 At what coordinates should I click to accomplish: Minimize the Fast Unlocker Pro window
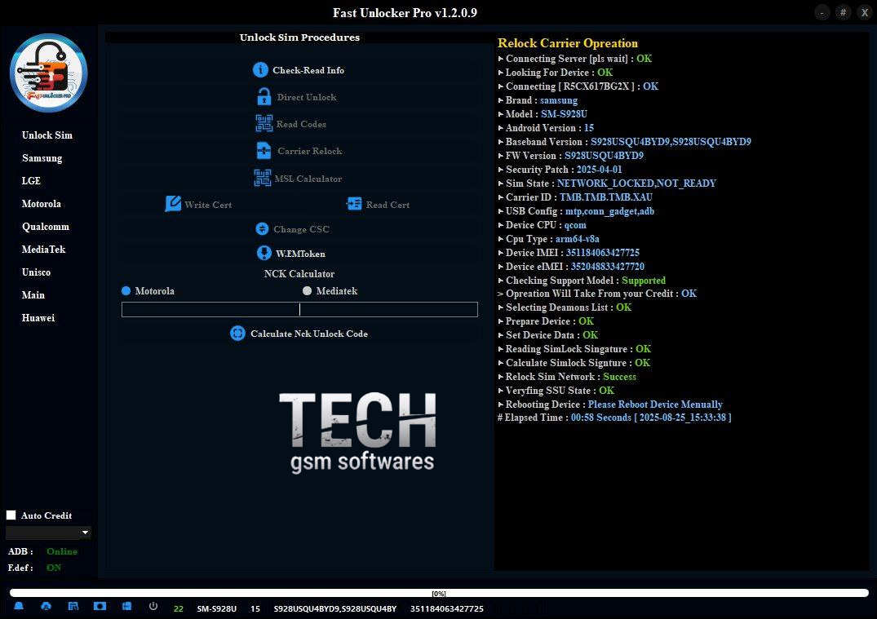(822, 12)
